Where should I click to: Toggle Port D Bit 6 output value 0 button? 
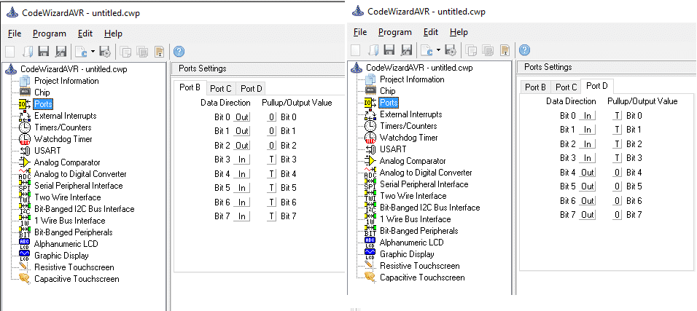click(617, 201)
